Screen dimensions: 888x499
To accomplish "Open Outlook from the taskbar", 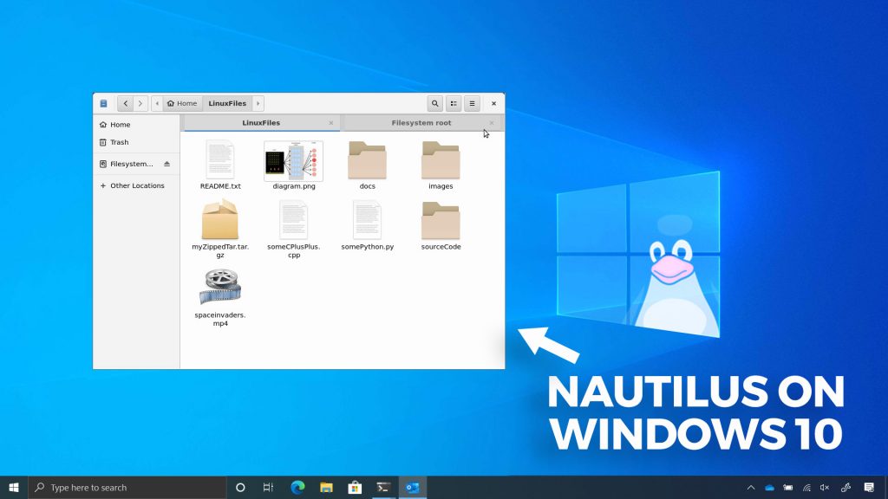I will click(412, 487).
